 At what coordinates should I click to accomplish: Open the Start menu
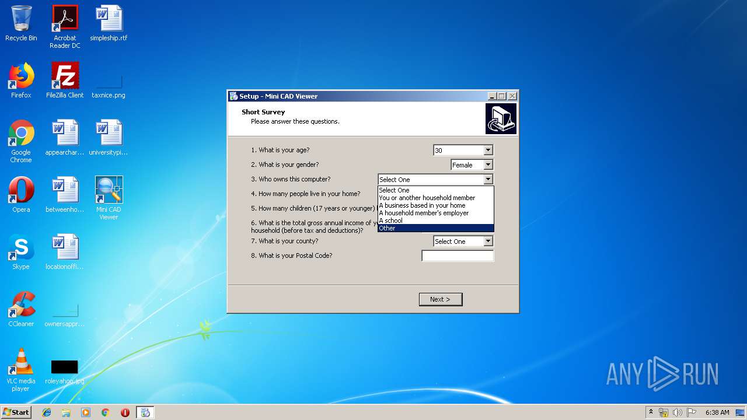[x=16, y=412]
